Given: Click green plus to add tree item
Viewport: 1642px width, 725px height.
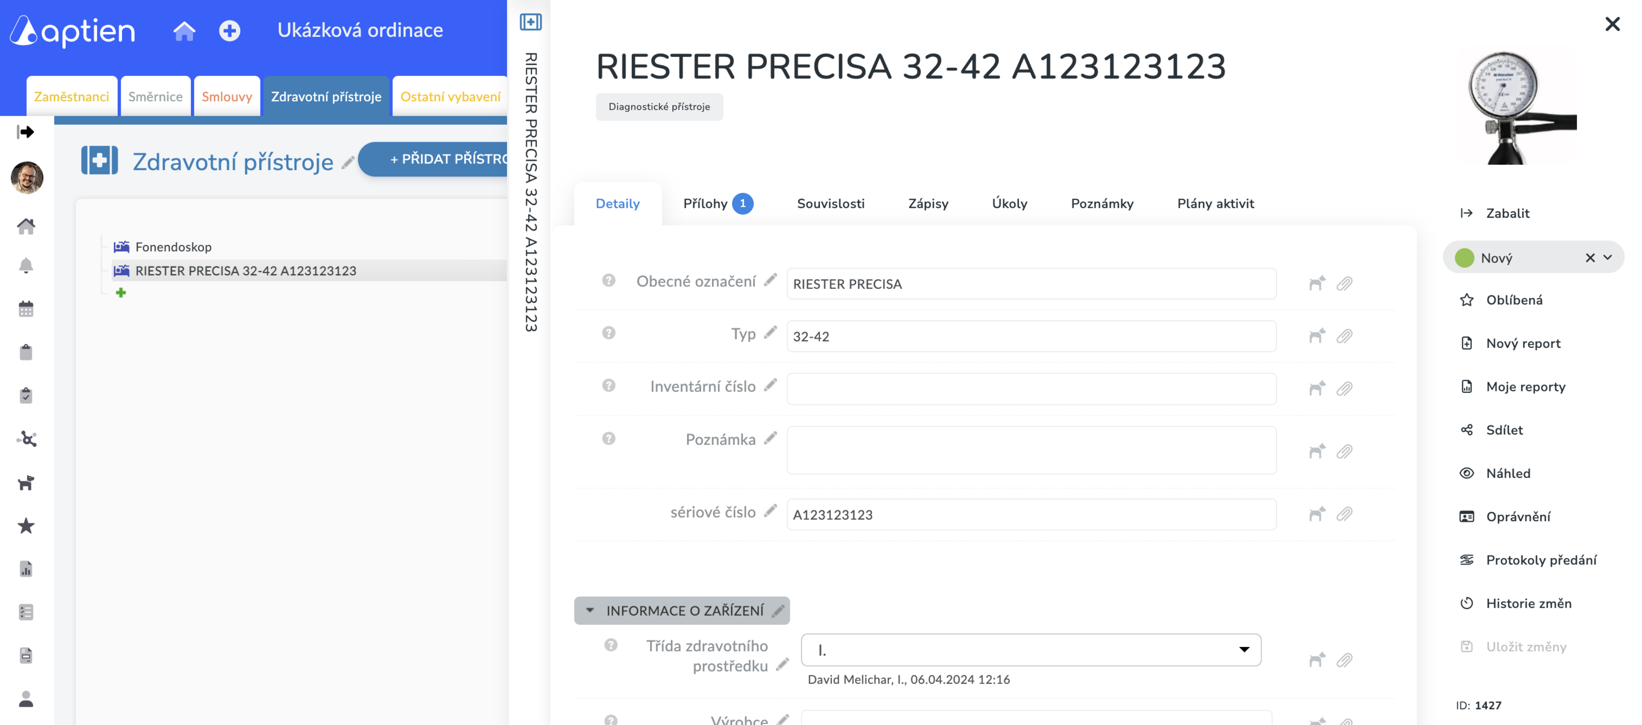Looking at the screenshot, I should [121, 293].
